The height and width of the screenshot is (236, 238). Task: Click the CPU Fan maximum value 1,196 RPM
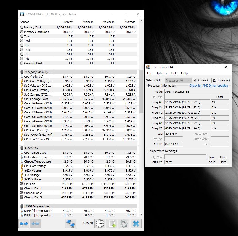point(108,184)
